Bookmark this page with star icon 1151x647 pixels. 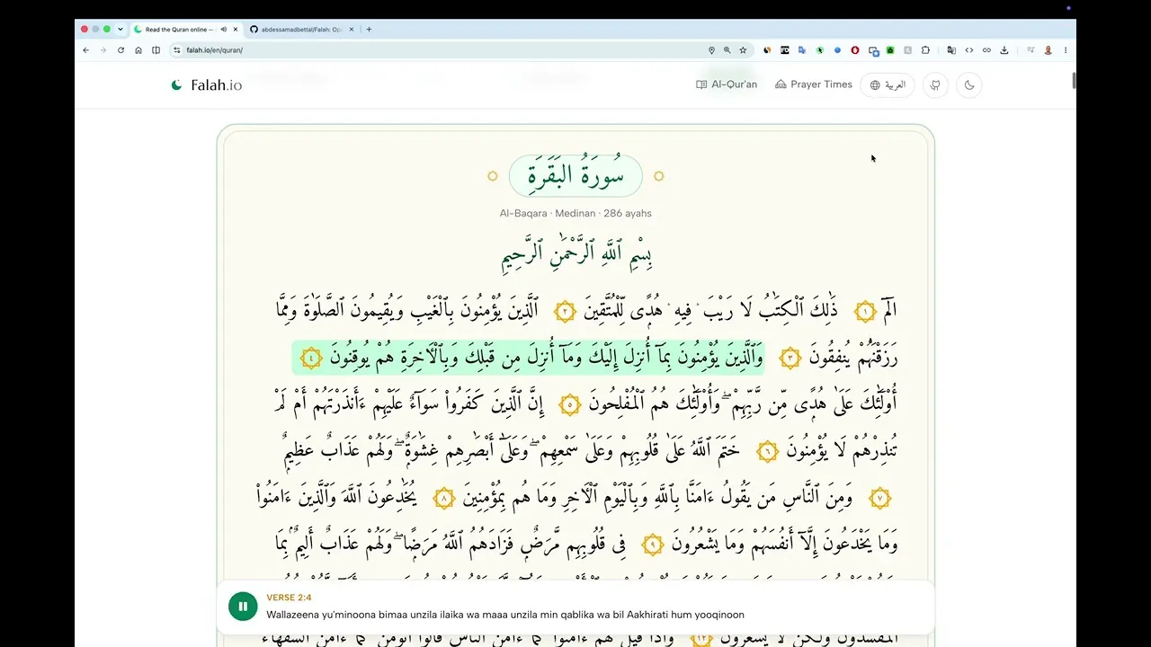point(743,50)
